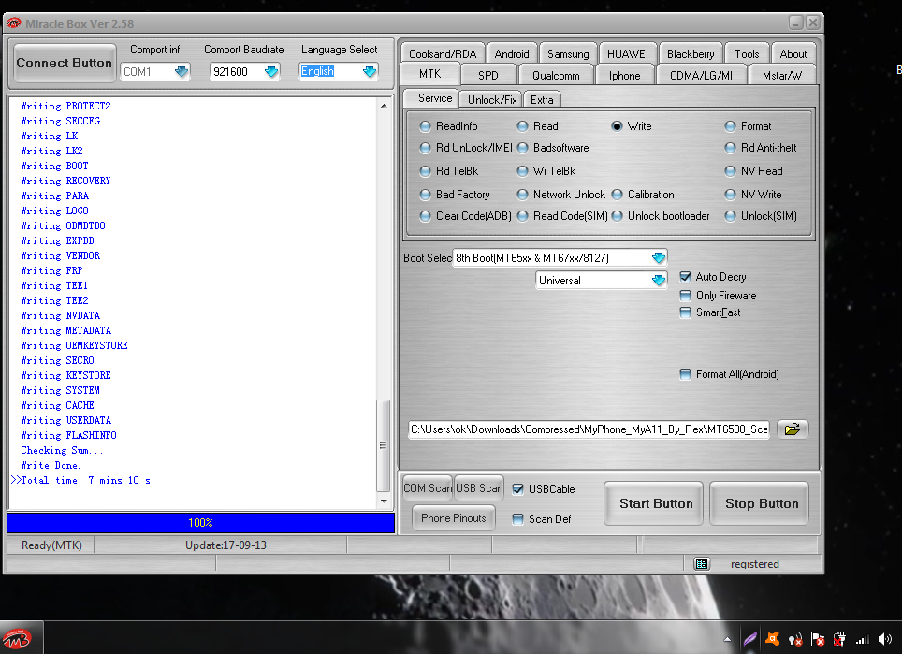Open the Language Select dropdown

370,71
